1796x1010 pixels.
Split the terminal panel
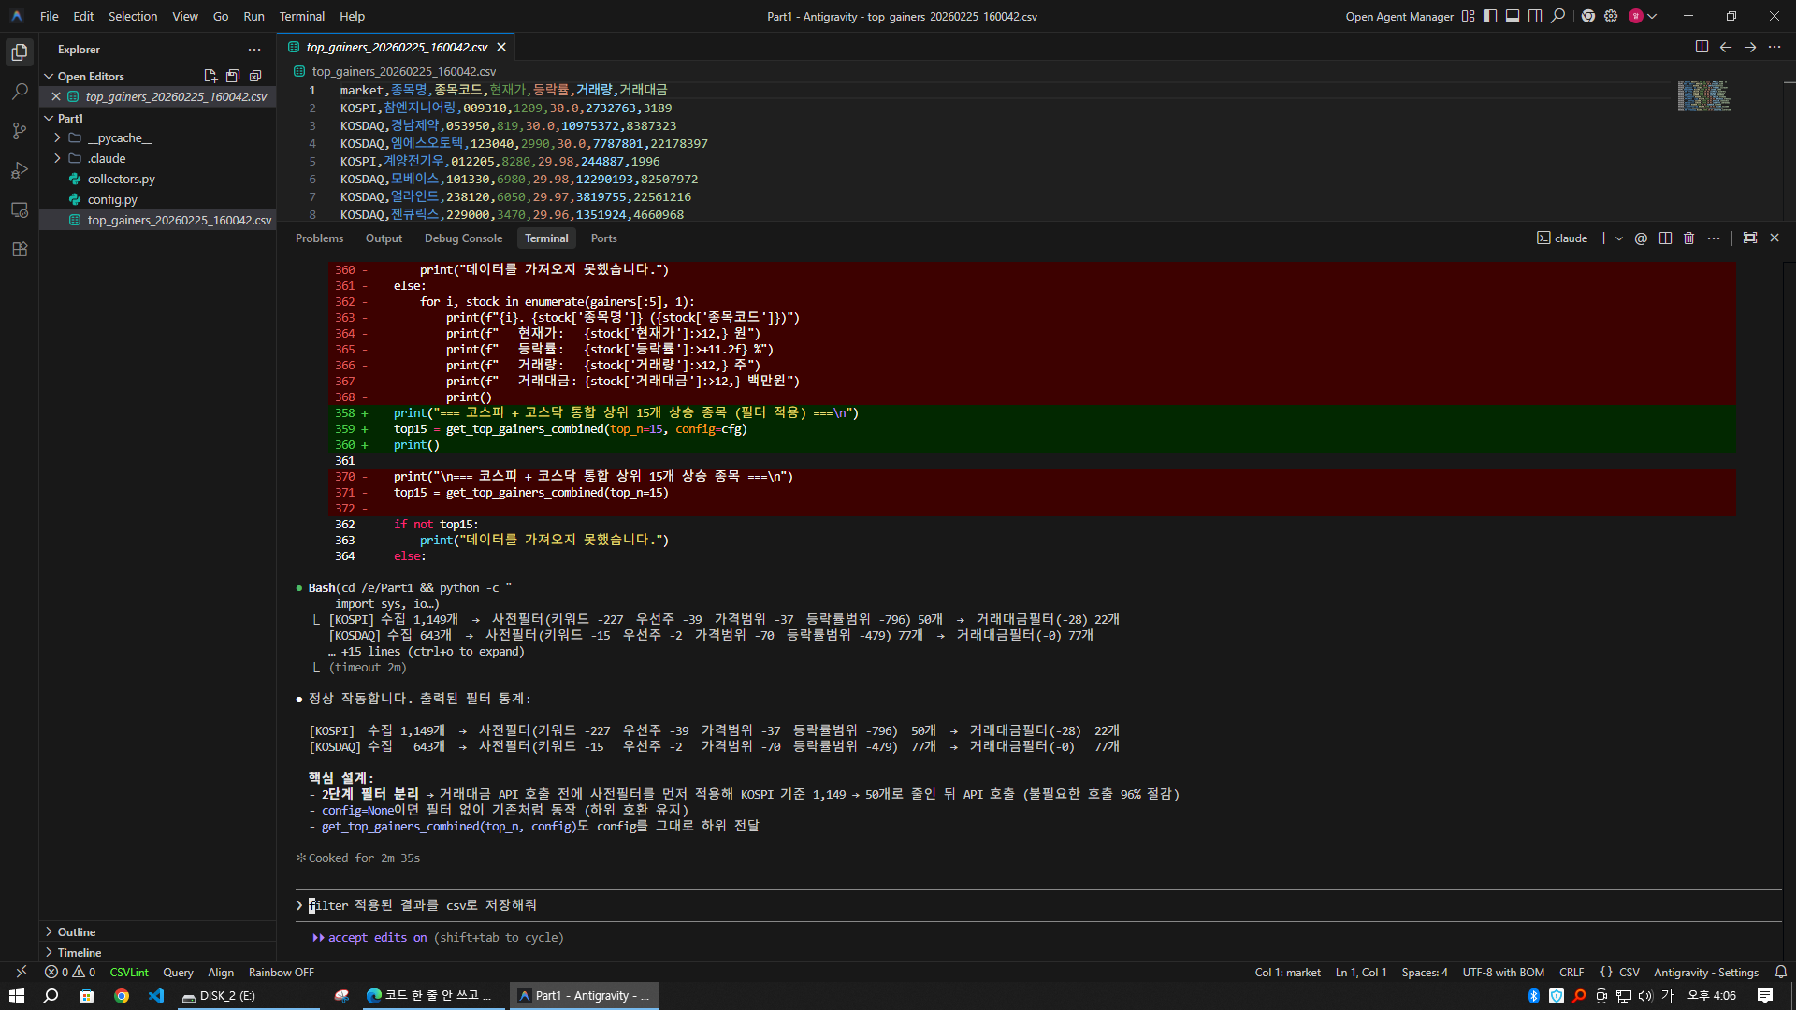[x=1665, y=238]
